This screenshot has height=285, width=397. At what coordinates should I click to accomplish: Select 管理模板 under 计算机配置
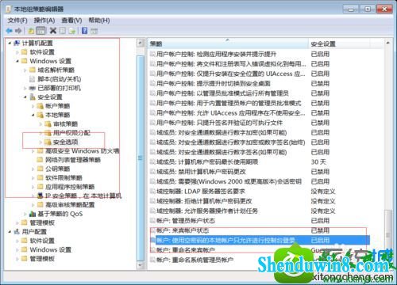42,222
